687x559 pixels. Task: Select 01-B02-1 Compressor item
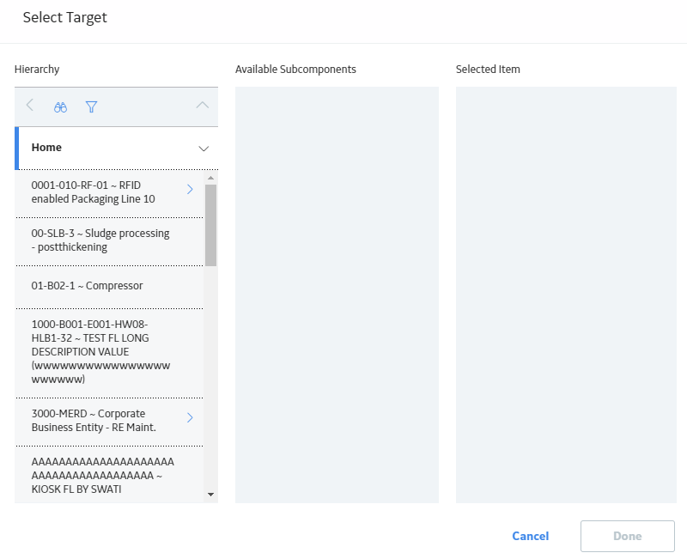(110, 287)
